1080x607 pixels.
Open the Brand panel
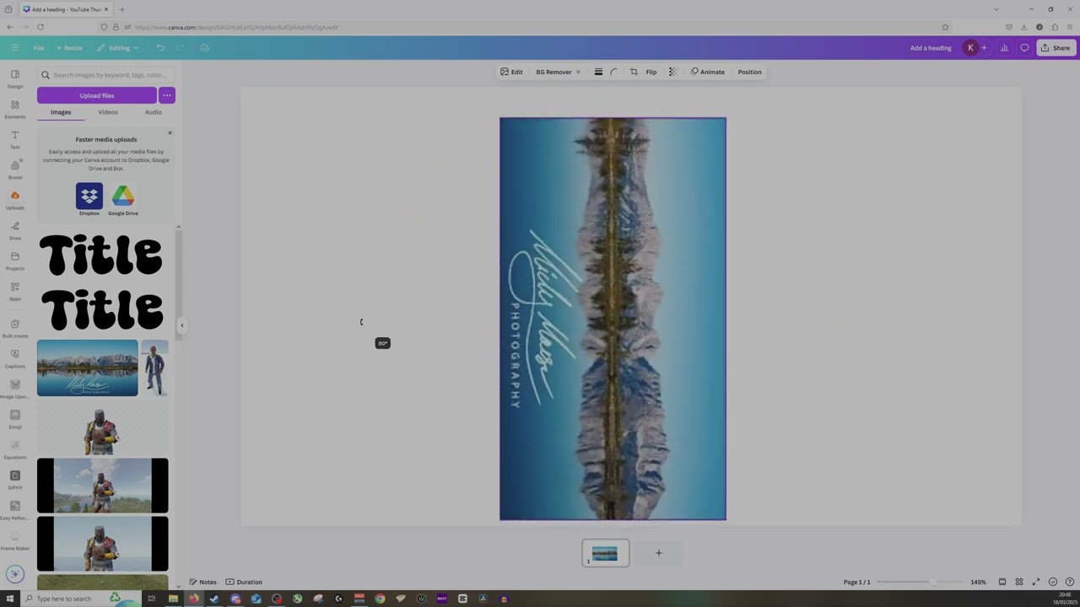click(15, 170)
